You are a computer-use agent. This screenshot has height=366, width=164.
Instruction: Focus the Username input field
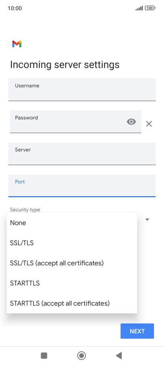82,90
